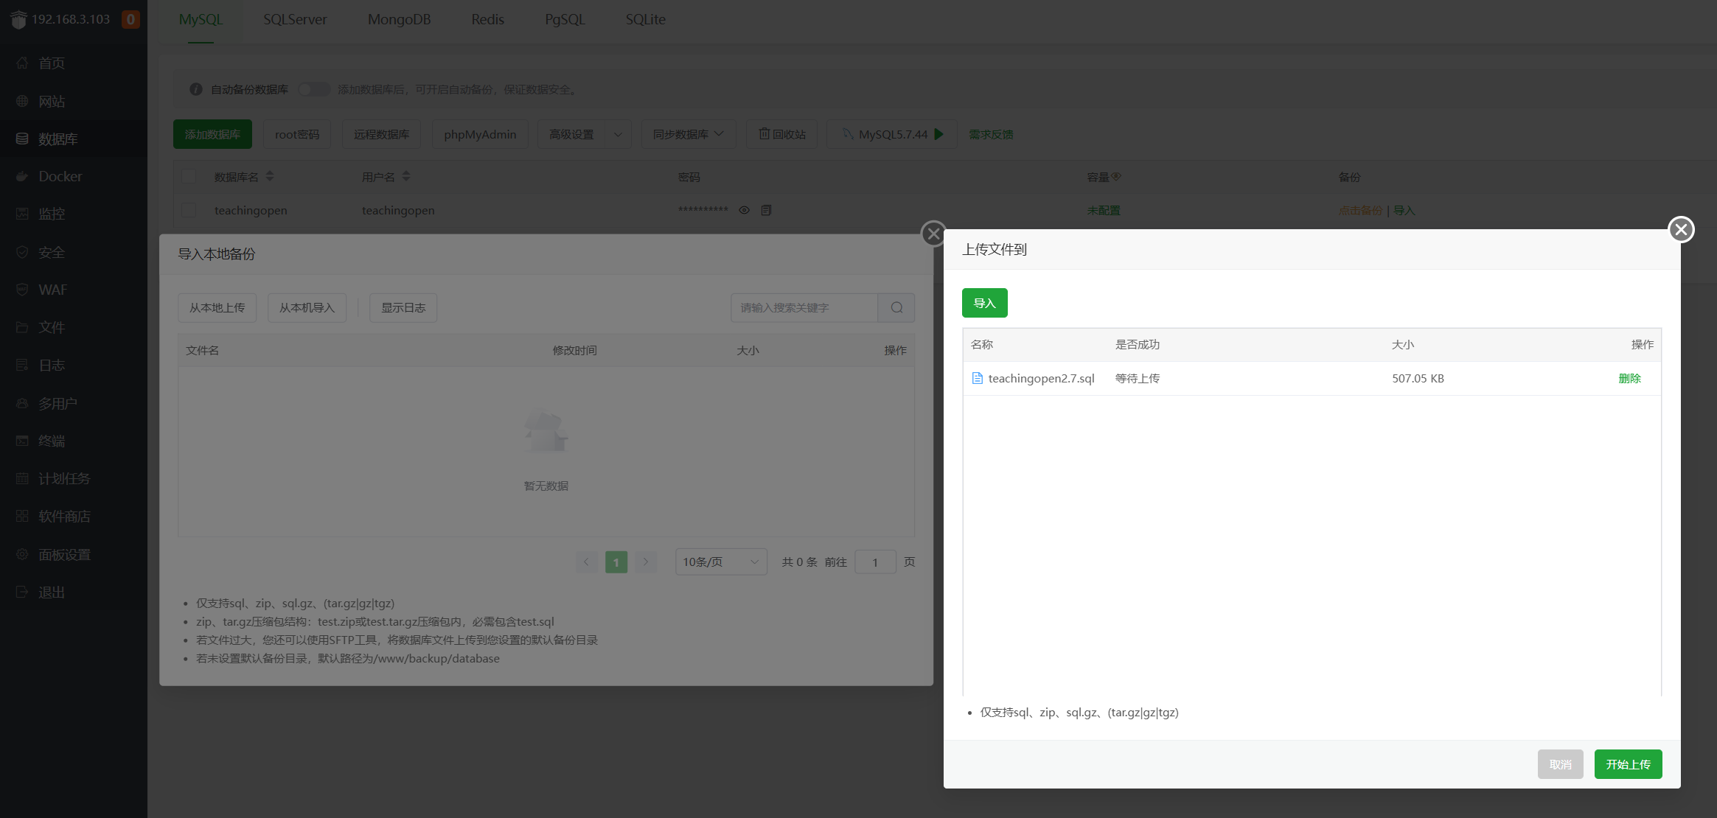
Task: Expand the advanced settings dropdown arrow
Action: coord(618,134)
